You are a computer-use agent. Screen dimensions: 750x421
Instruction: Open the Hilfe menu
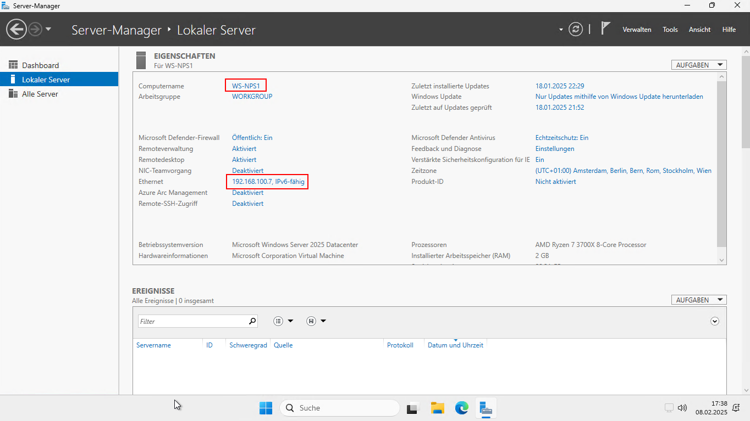pyautogui.click(x=729, y=30)
